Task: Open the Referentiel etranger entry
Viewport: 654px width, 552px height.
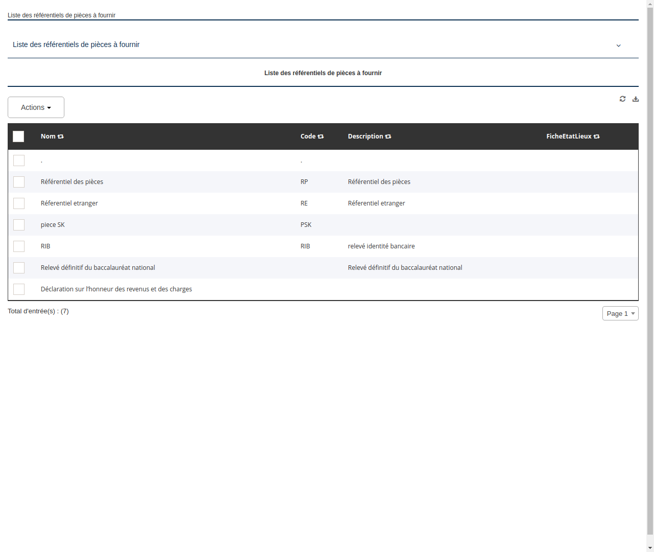Action: (x=69, y=203)
